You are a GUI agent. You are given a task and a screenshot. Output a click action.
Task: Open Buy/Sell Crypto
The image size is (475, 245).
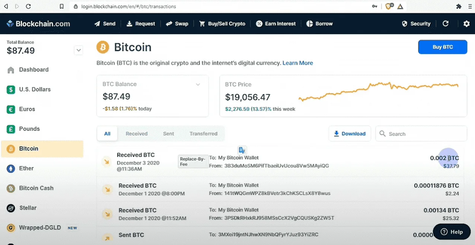pyautogui.click(x=222, y=24)
